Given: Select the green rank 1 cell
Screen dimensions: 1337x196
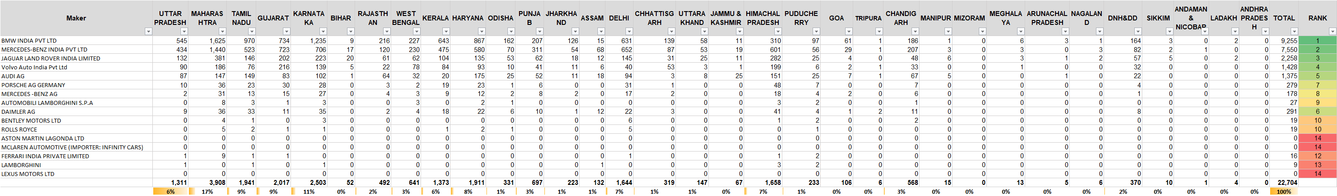Looking at the screenshot, I should click(x=1317, y=40).
